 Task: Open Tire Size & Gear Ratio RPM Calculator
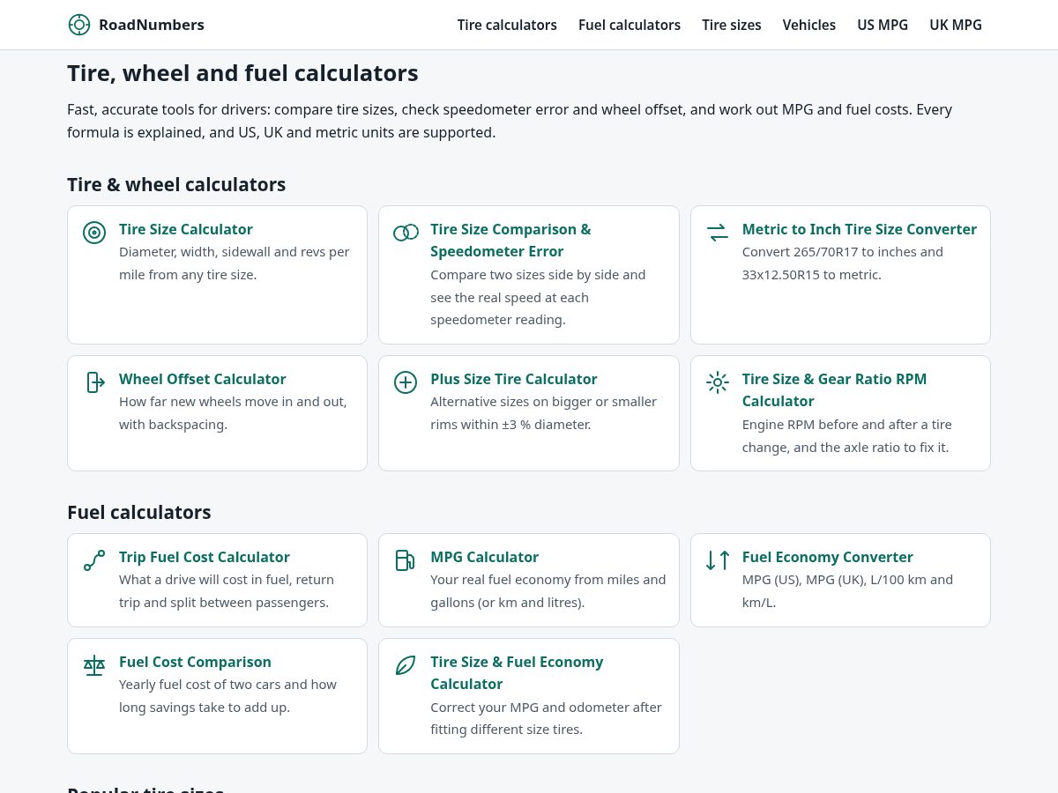(x=834, y=390)
